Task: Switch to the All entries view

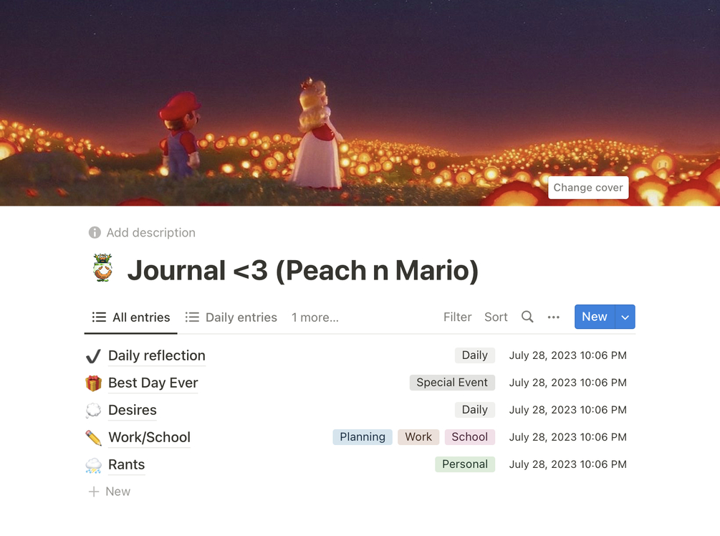Action: coord(131,317)
